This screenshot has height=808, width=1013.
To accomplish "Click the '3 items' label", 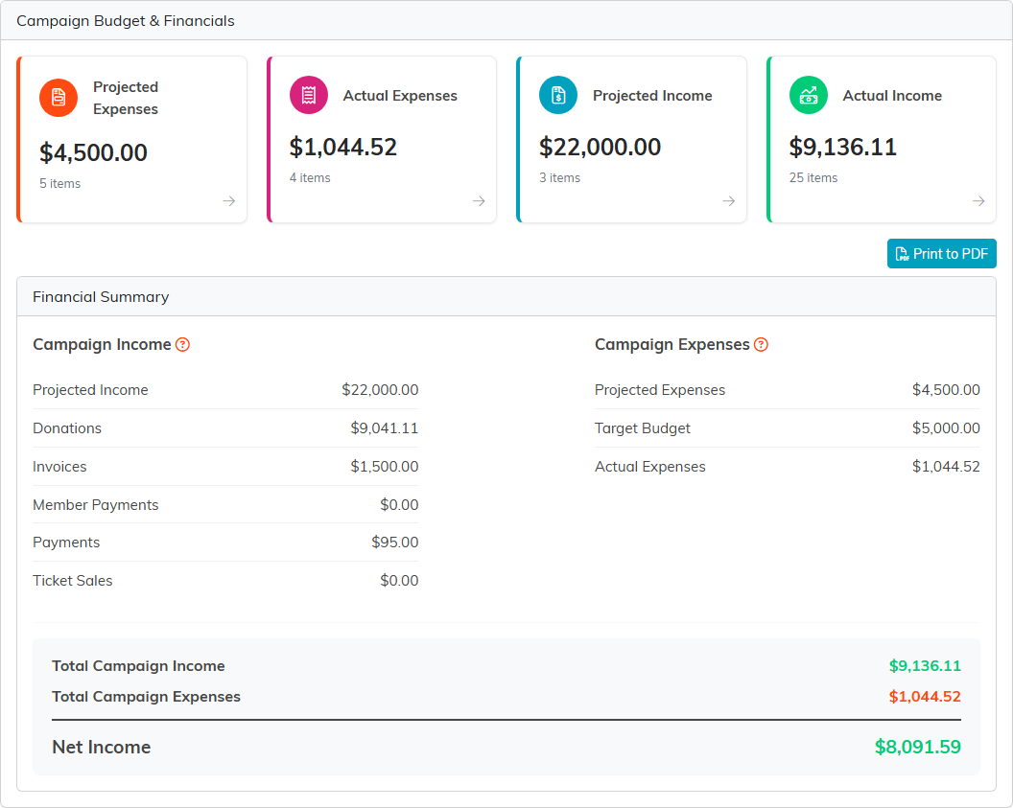I will [x=560, y=178].
